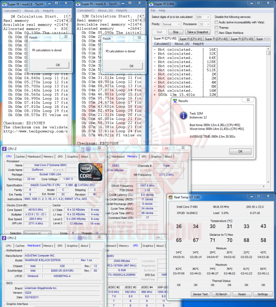Click Take a Snapshot button
This screenshot has height=307, width=276.
197,32
